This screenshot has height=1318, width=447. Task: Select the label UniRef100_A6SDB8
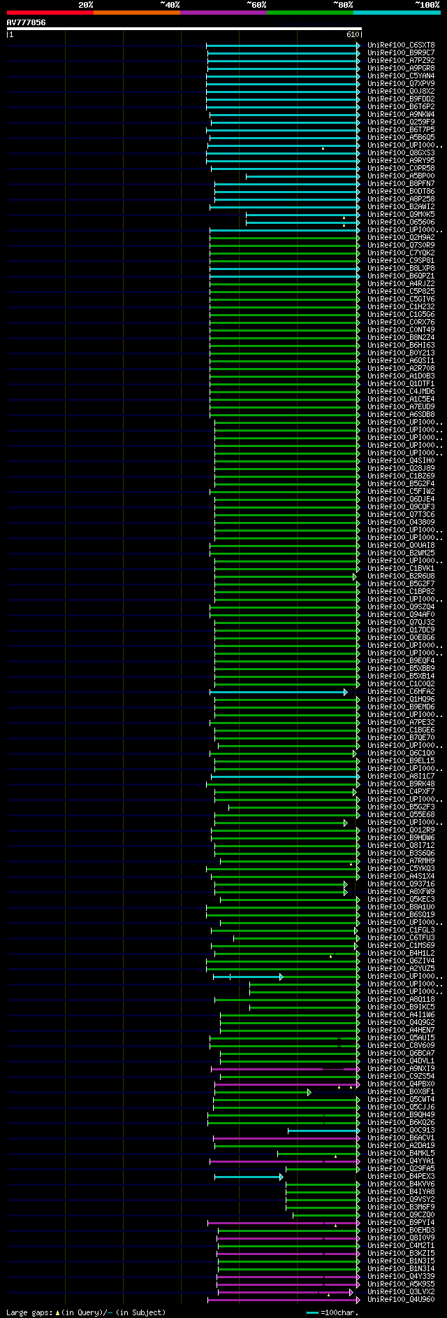[401, 414]
